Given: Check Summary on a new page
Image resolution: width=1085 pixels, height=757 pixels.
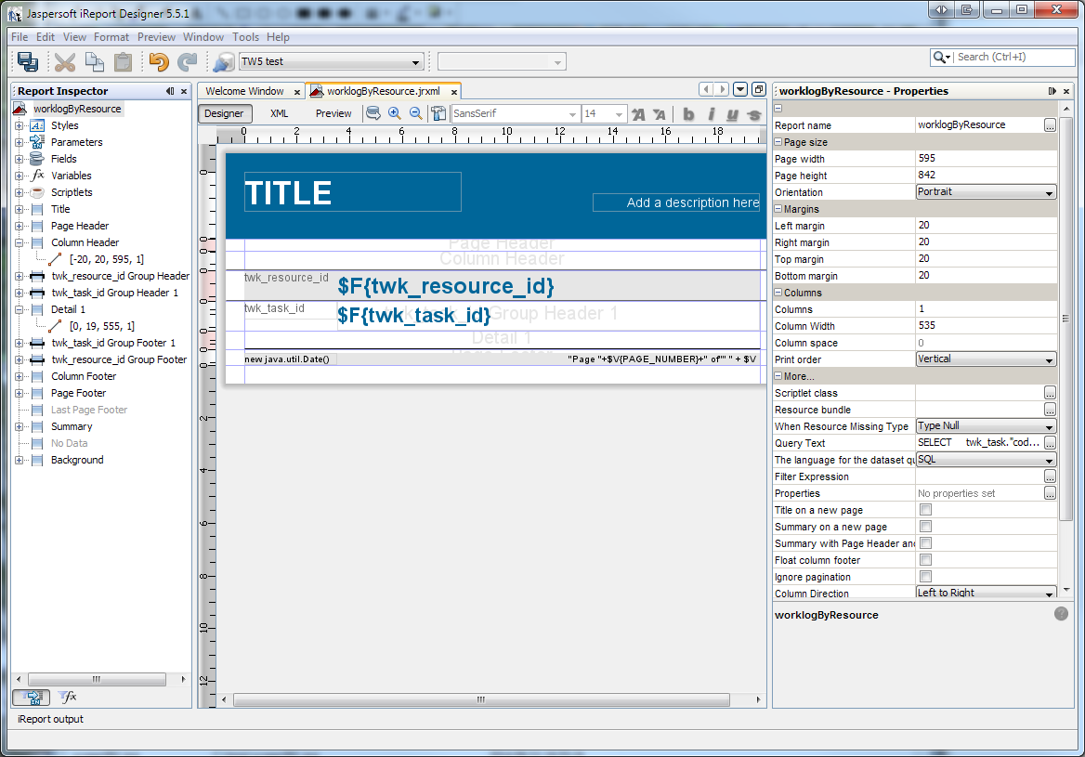Looking at the screenshot, I should 925,527.
